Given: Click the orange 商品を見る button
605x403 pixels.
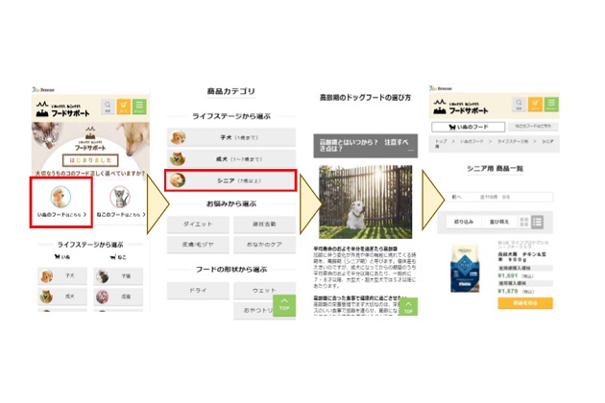Looking at the screenshot, I should click(x=525, y=303).
